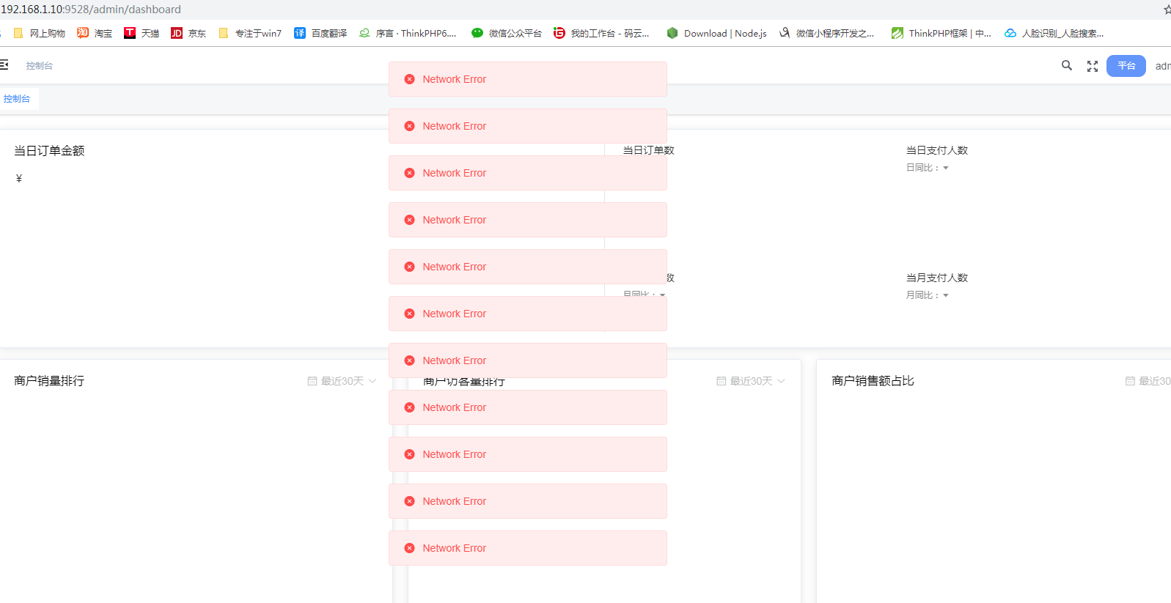Image resolution: width=1171 pixels, height=603 pixels.
Task: Open 最近30天 dropdown in 商户访客量排行
Action: pos(751,381)
